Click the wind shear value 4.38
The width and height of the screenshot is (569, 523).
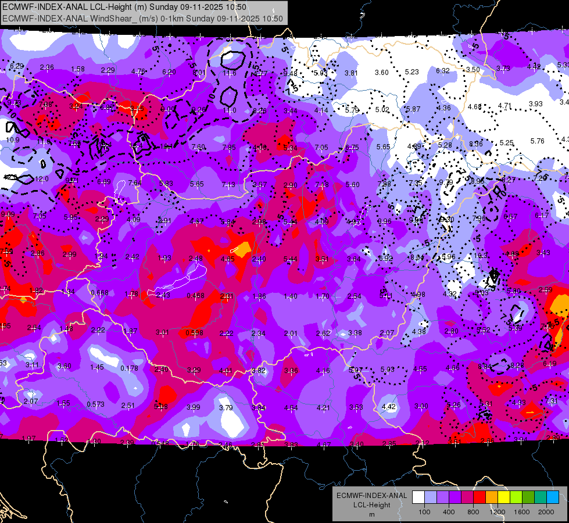coord(419,331)
